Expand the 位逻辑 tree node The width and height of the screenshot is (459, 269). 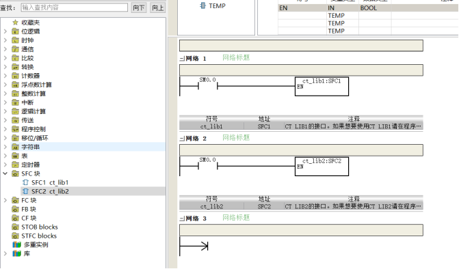pyautogui.click(x=5, y=31)
